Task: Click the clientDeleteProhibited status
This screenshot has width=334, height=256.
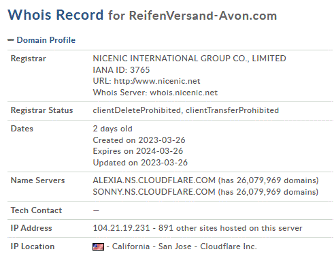Action: (x=137, y=110)
